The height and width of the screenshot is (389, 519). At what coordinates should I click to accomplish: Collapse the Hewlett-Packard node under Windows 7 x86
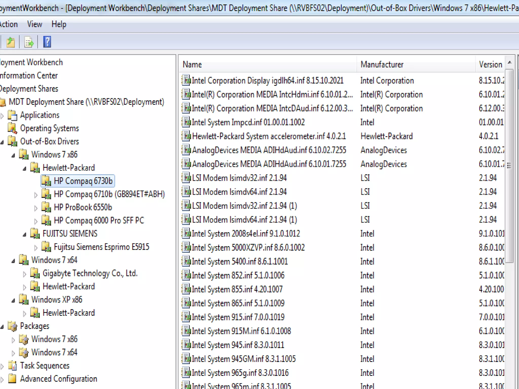pos(24,168)
